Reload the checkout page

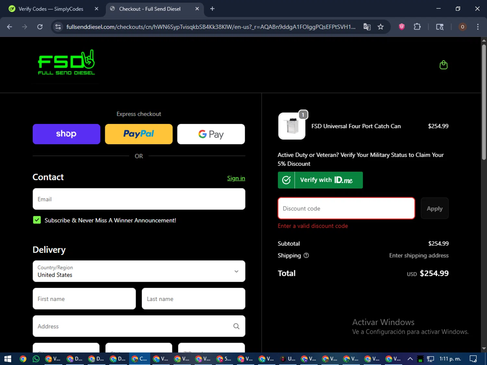40,27
